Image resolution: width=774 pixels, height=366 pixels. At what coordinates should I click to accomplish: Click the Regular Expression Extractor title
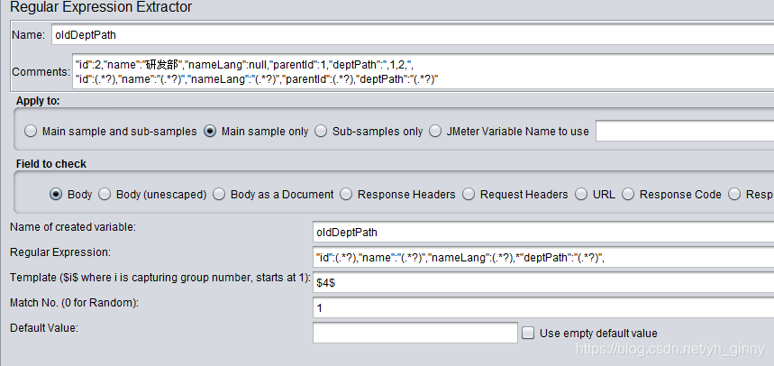pyautogui.click(x=101, y=7)
